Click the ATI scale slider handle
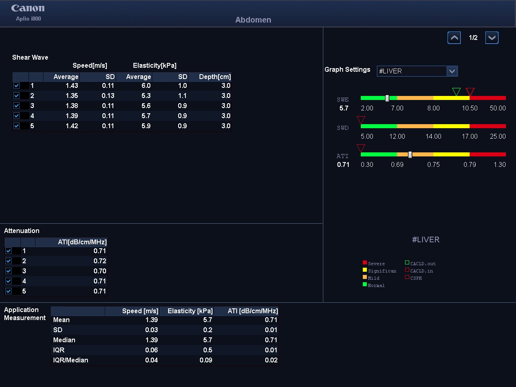Image resolution: width=516 pixels, height=387 pixels. (x=410, y=155)
